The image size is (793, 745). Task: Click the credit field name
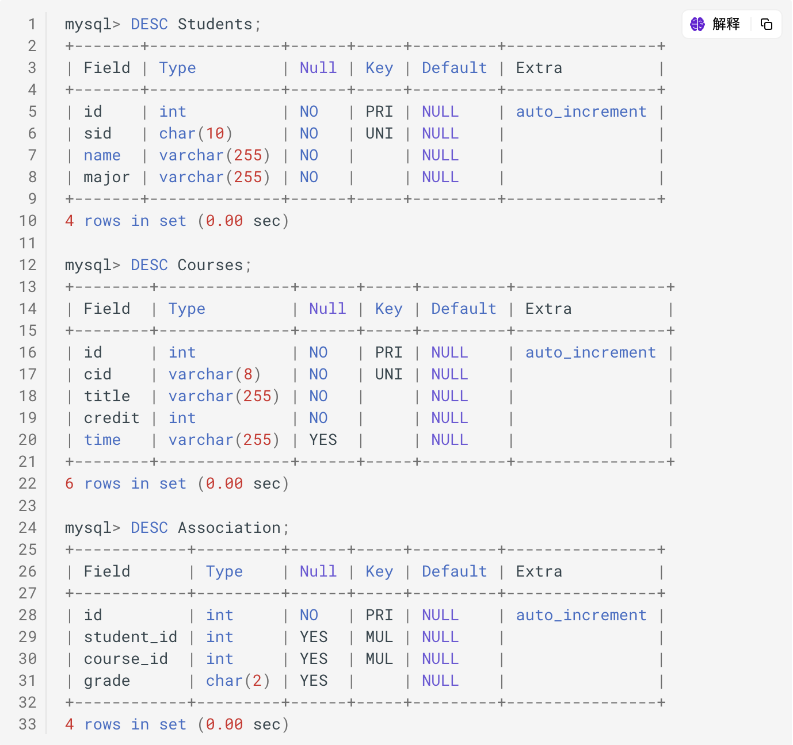click(x=112, y=418)
